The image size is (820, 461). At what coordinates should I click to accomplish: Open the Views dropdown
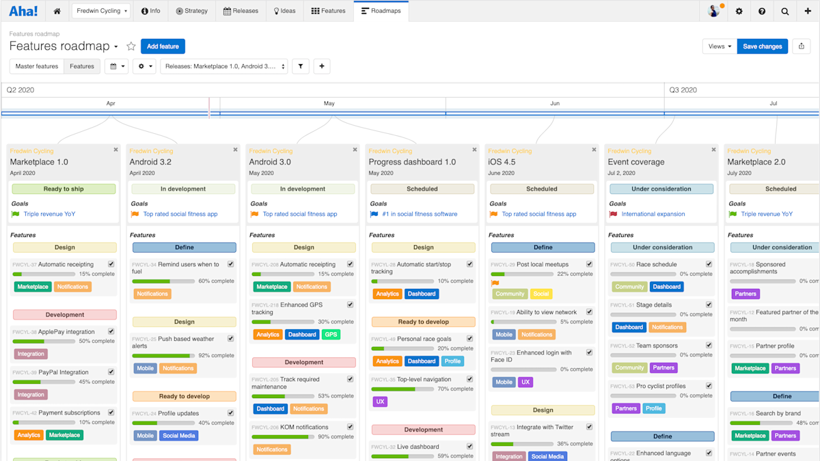click(717, 46)
